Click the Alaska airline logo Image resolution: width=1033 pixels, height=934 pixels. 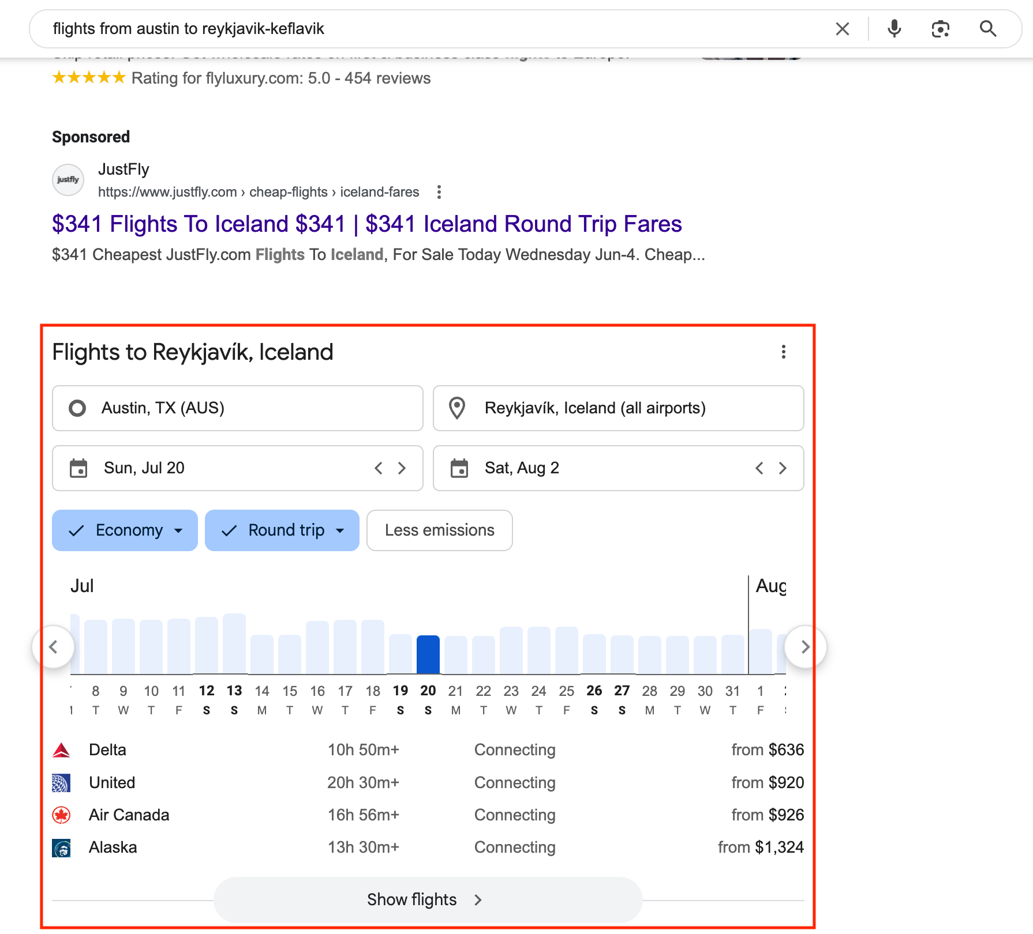coord(61,848)
